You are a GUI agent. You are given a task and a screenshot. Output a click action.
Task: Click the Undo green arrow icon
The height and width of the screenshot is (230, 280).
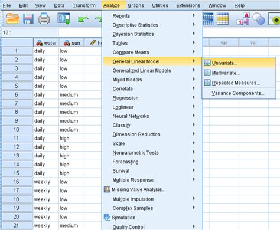83,19
